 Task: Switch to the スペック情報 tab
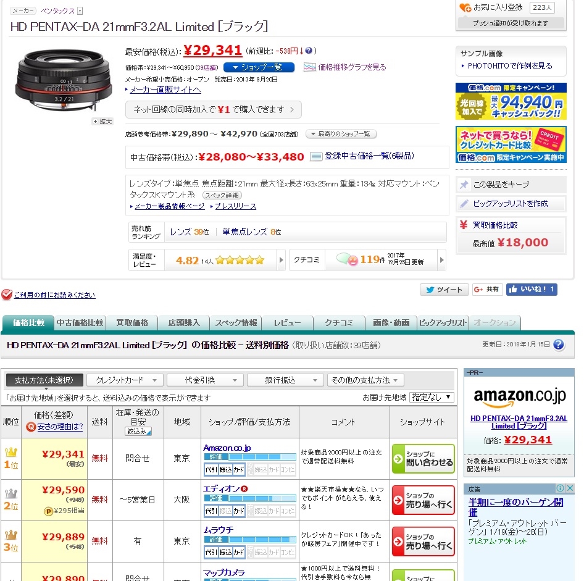[236, 322]
